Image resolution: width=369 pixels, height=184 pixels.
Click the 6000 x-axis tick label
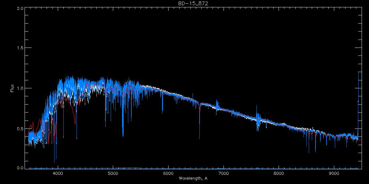pyautogui.click(x=168, y=173)
